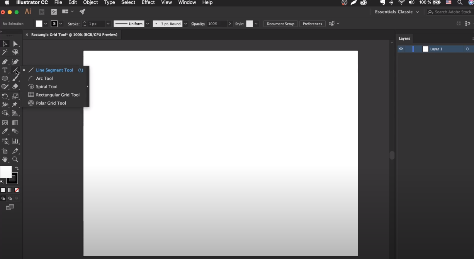This screenshot has width=474, height=259.
Task: Select the Ellipse tool
Action: (x=5, y=78)
